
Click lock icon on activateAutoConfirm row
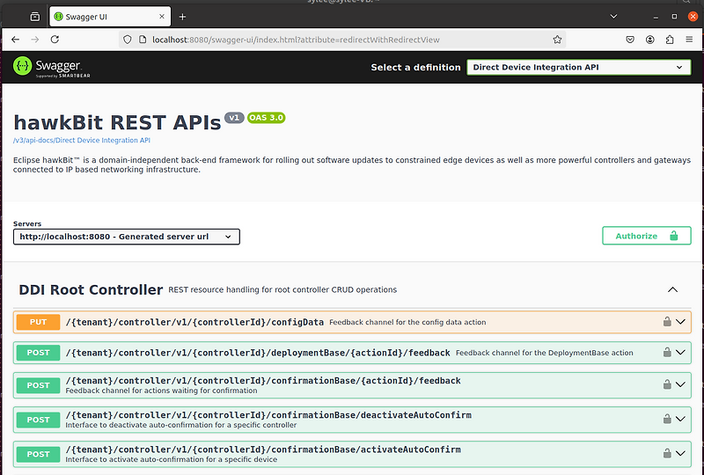coord(668,454)
